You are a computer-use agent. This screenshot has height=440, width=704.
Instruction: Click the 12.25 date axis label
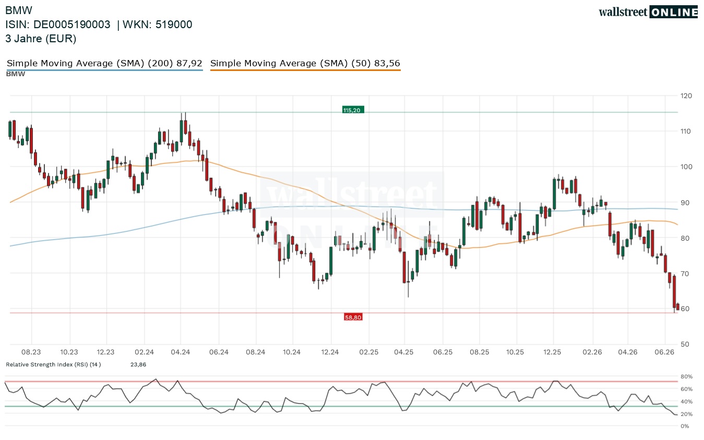point(553,352)
